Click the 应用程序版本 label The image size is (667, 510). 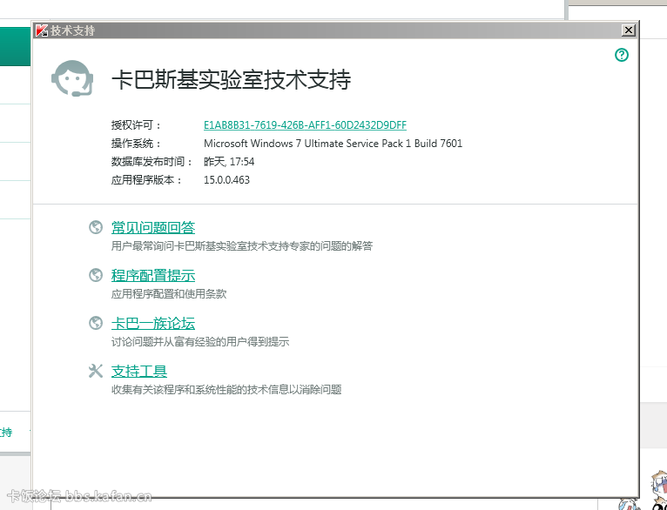[x=147, y=180]
